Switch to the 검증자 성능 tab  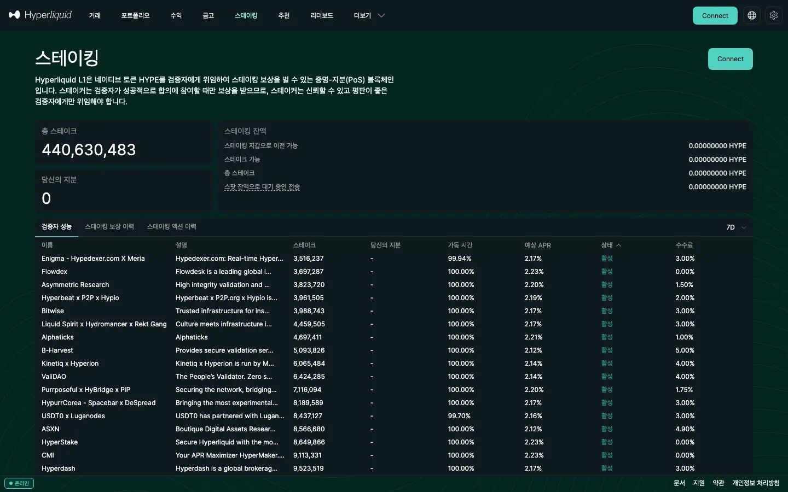(56, 227)
